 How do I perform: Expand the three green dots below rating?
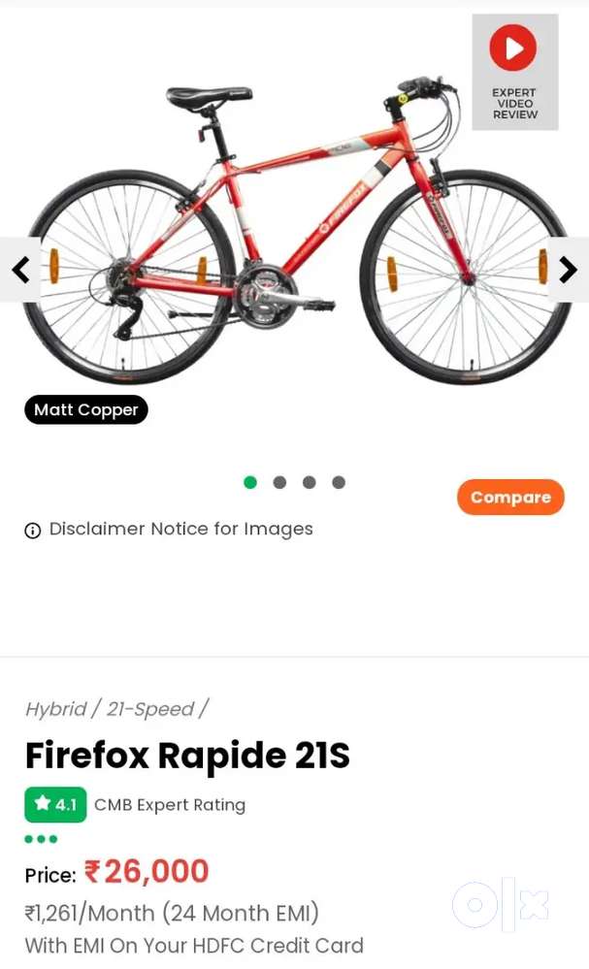point(41,839)
